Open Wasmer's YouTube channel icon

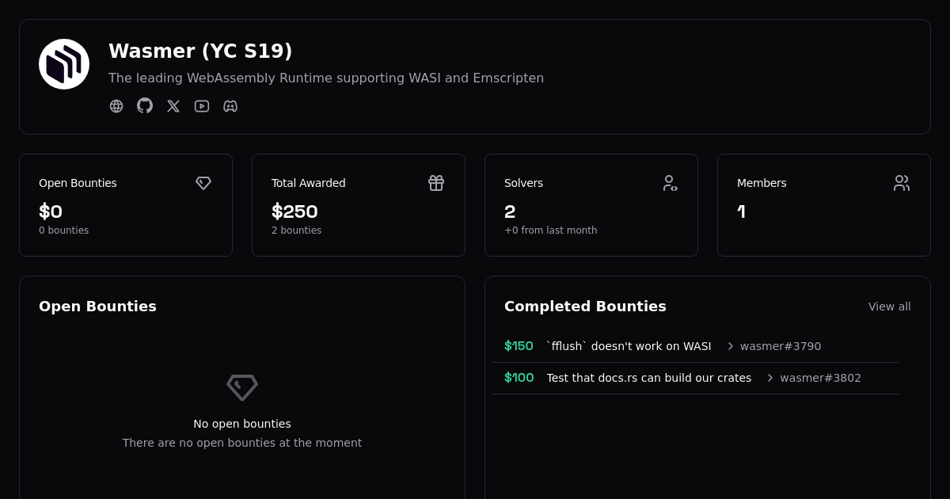pyautogui.click(x=202, y=106)
